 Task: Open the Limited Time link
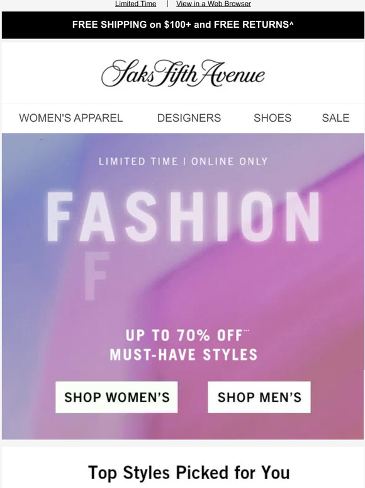click(x=136, y=4)
